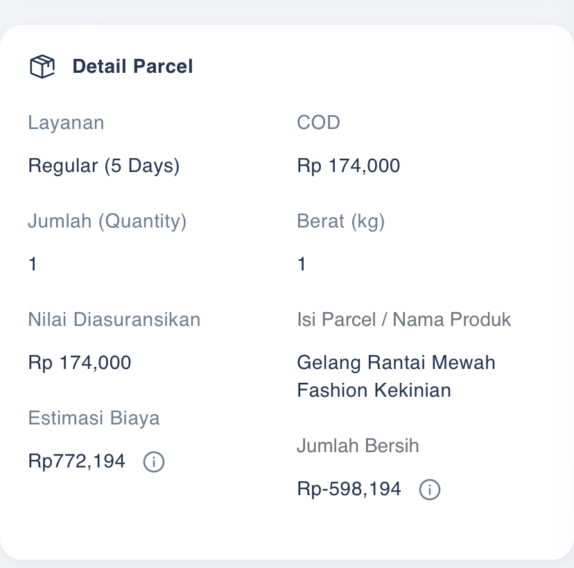Viewport: 574px width, 568px height.
Task: Click the Estimasi Biaya label
Action: tap(94, 418)
